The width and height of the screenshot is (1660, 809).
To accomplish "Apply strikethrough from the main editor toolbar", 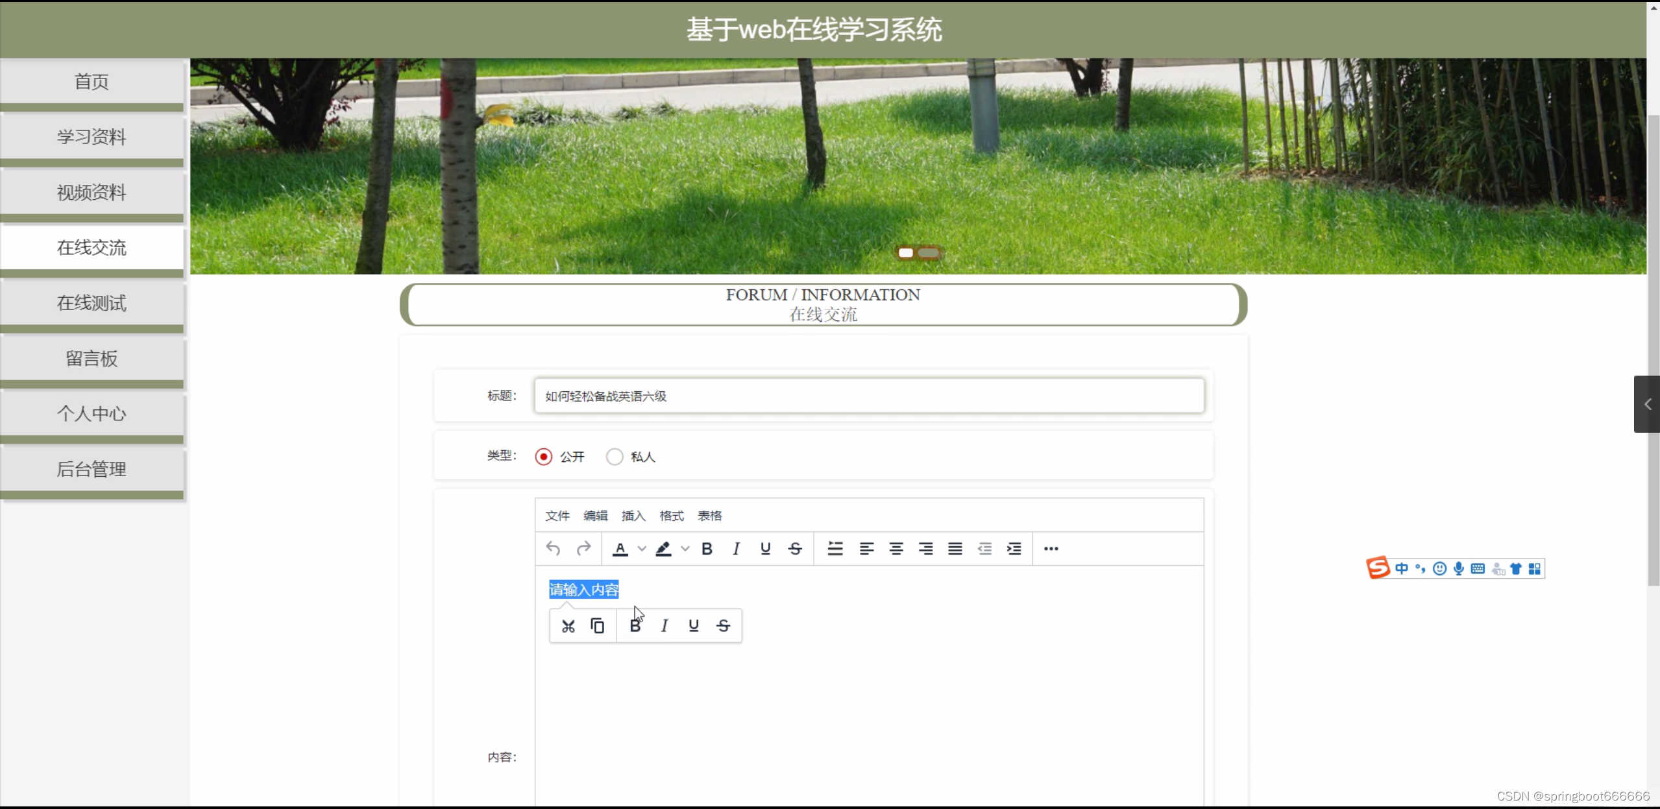I will point(795,549).
